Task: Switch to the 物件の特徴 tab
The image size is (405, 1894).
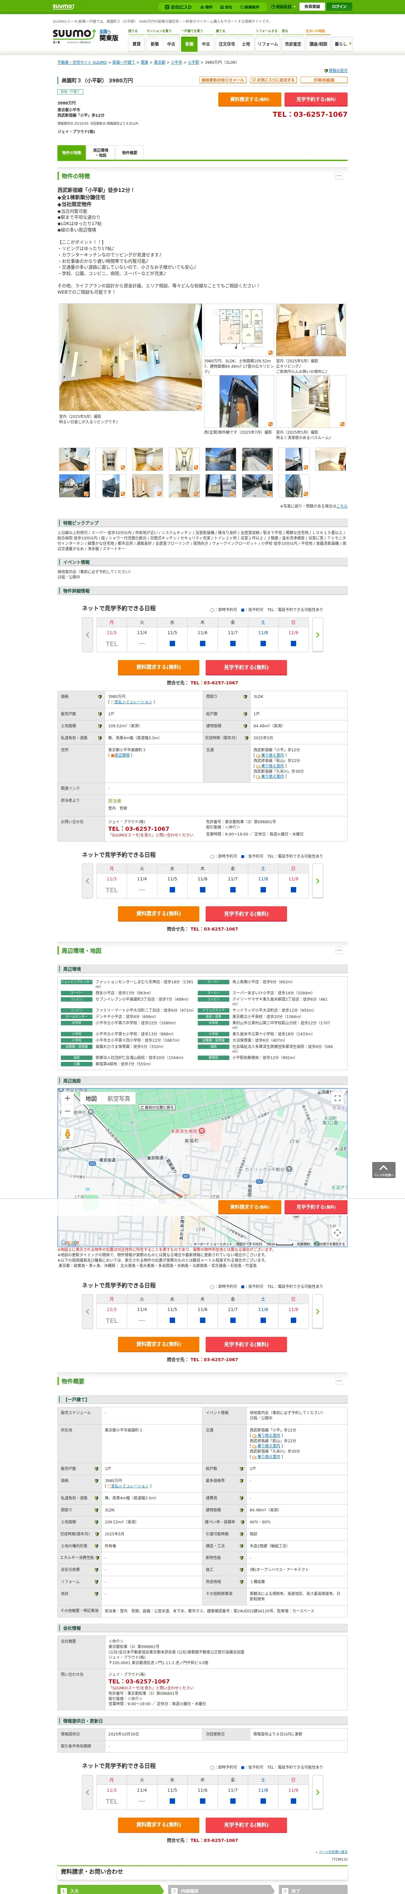Action: pos(72,153)
